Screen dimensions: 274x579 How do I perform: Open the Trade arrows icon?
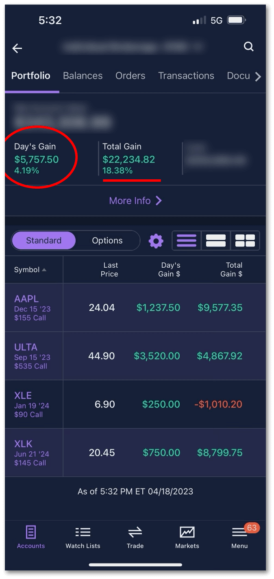coord(135,537)
